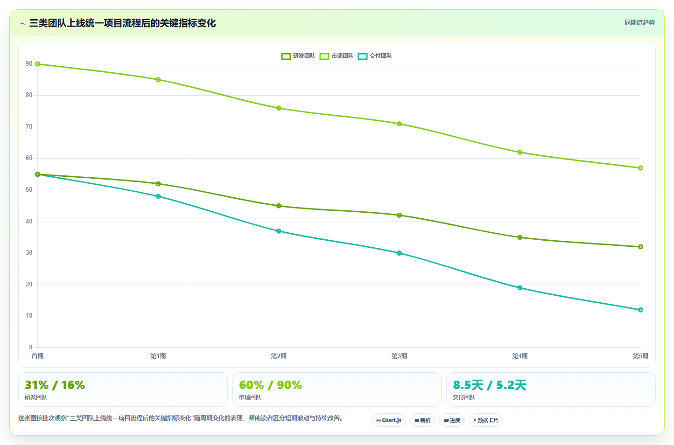The height and width of the screenshot is (445, 674).
Task: Click the 第2期 x-axis label
Action: pyautogui.click(x=279, y=356)
